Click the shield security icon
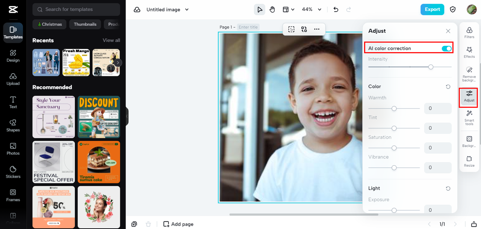 pyautogui.click(x=453, y=9)
